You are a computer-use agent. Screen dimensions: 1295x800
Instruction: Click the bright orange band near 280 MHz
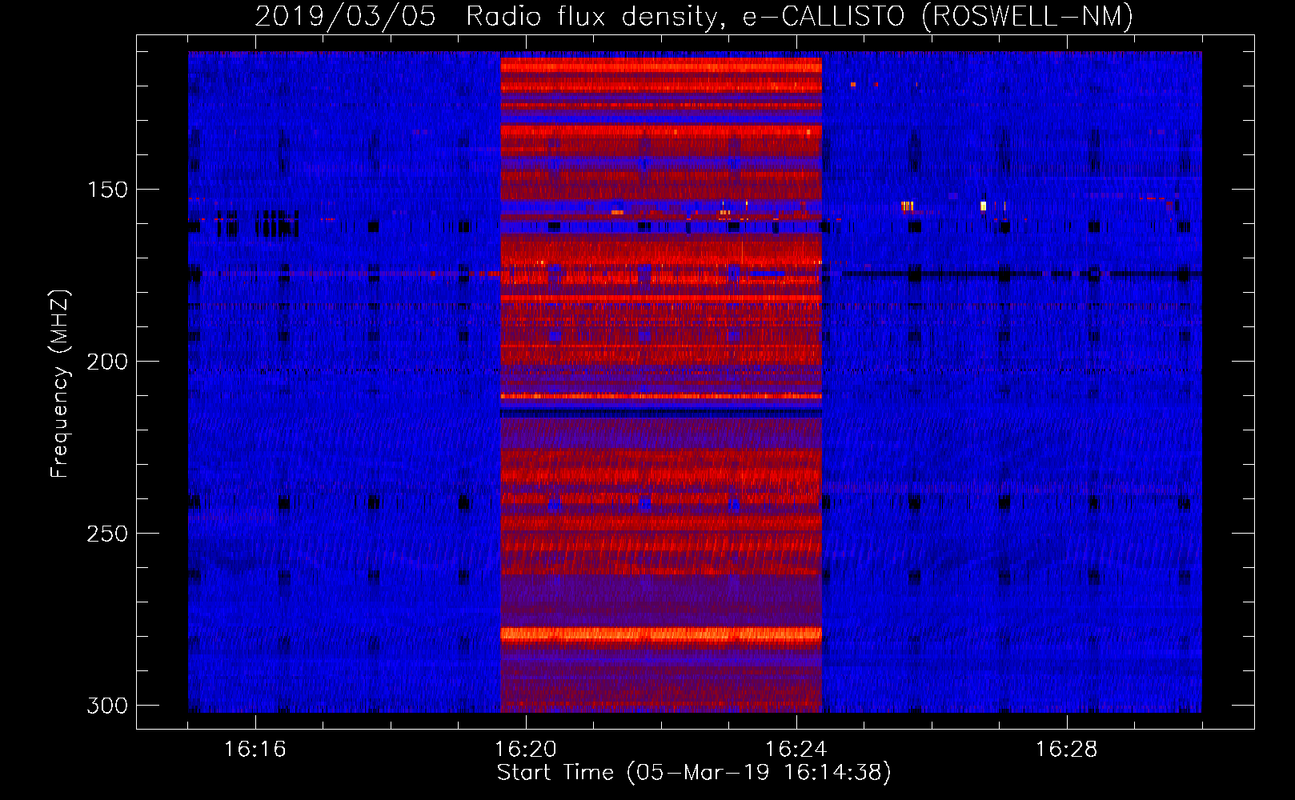coord(661,634)
